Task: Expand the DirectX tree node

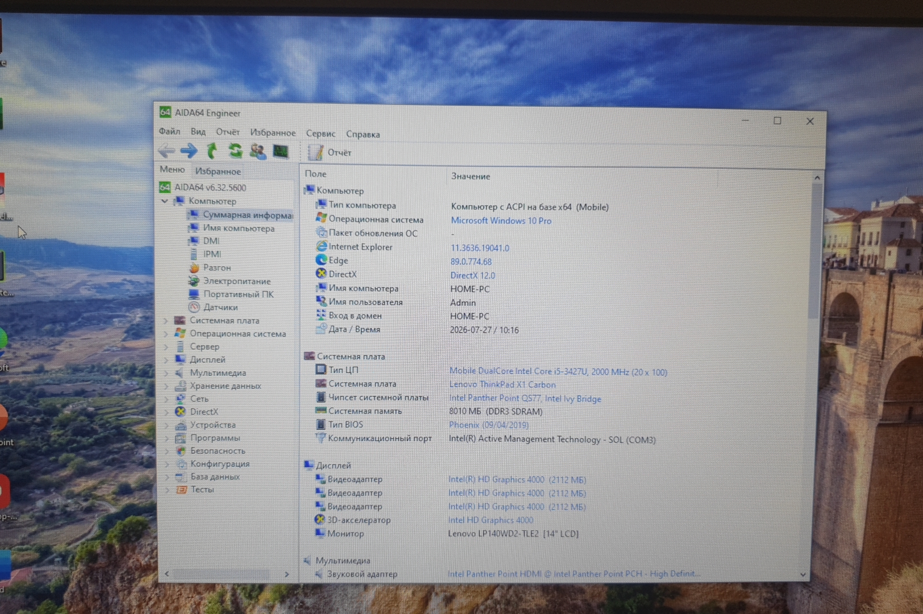Action: pyautogui.click(x=166, y=412)
